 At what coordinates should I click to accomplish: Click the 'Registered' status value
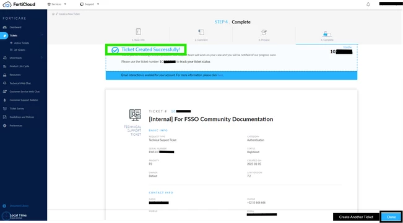coord(253,152)
